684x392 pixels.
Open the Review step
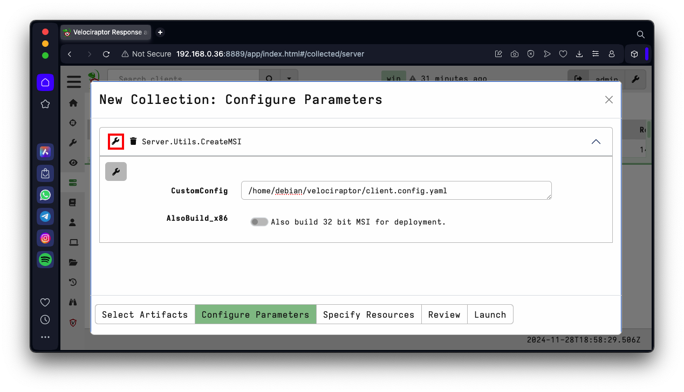[444, 314]
